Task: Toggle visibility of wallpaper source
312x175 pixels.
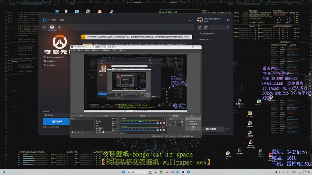Action: tap(113, 119)
